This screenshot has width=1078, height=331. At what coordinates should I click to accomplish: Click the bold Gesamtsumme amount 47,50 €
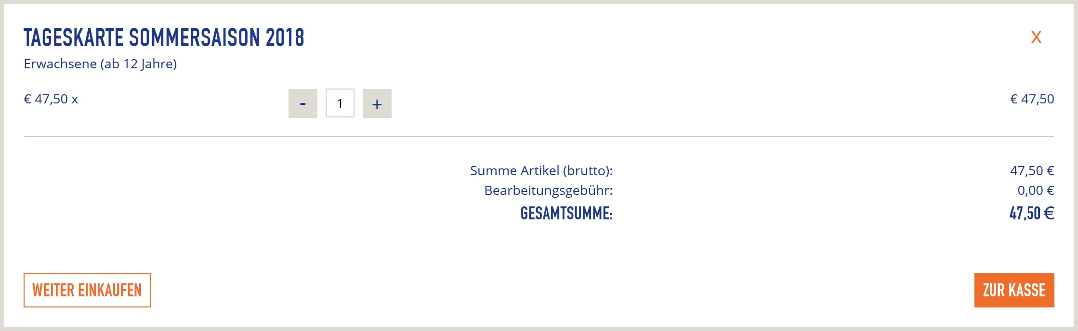tap(1031, 213)
